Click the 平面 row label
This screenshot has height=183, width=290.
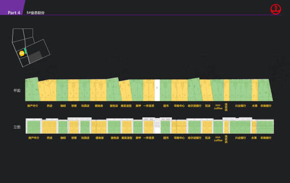pos(17,90)
